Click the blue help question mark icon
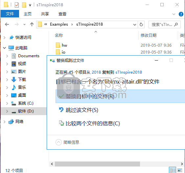Screen dimensions: 185x173 (181, 14)
